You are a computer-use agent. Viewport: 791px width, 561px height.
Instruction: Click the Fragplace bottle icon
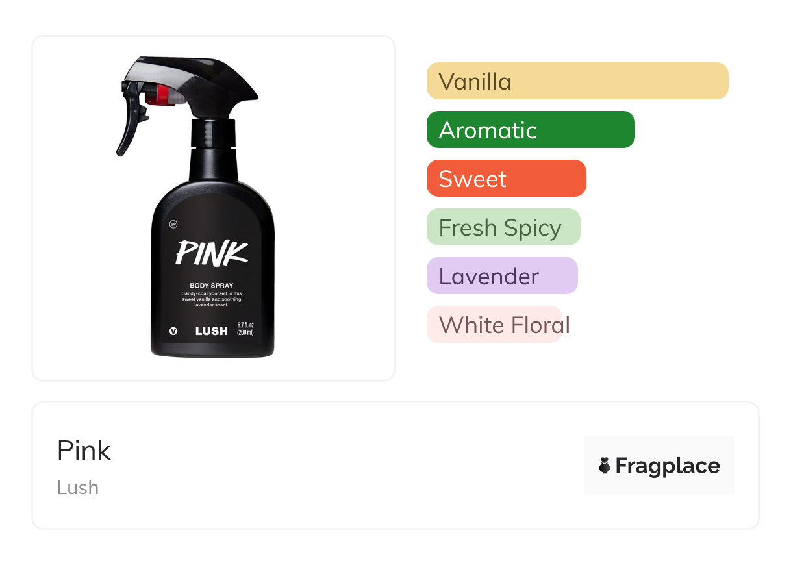pyautogui.click(x=605, y=466)
